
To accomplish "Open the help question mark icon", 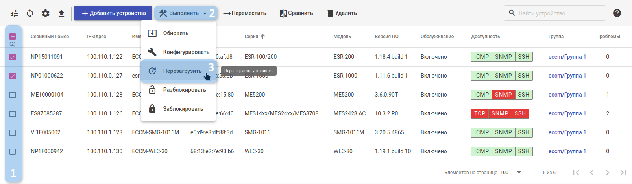I will pos(617,13).
